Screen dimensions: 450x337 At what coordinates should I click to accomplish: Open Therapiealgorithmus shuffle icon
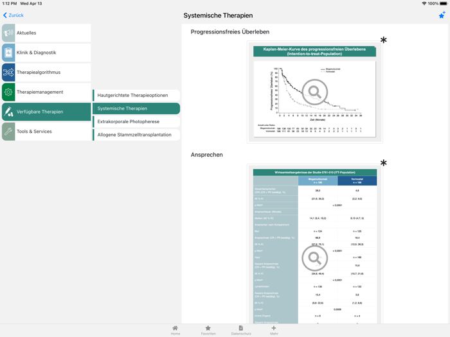[x=8, y=73]
